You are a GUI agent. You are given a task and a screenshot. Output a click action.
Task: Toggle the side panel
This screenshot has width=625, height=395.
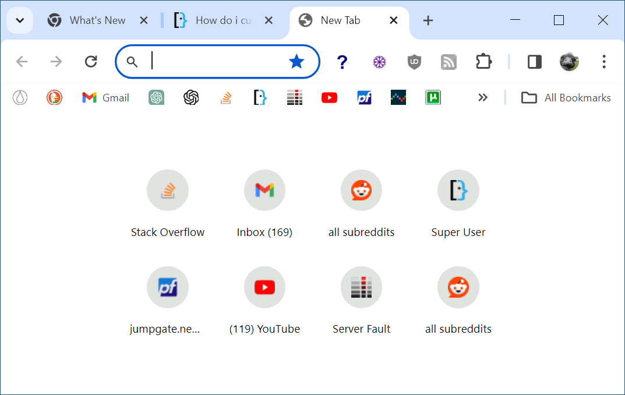535,62
